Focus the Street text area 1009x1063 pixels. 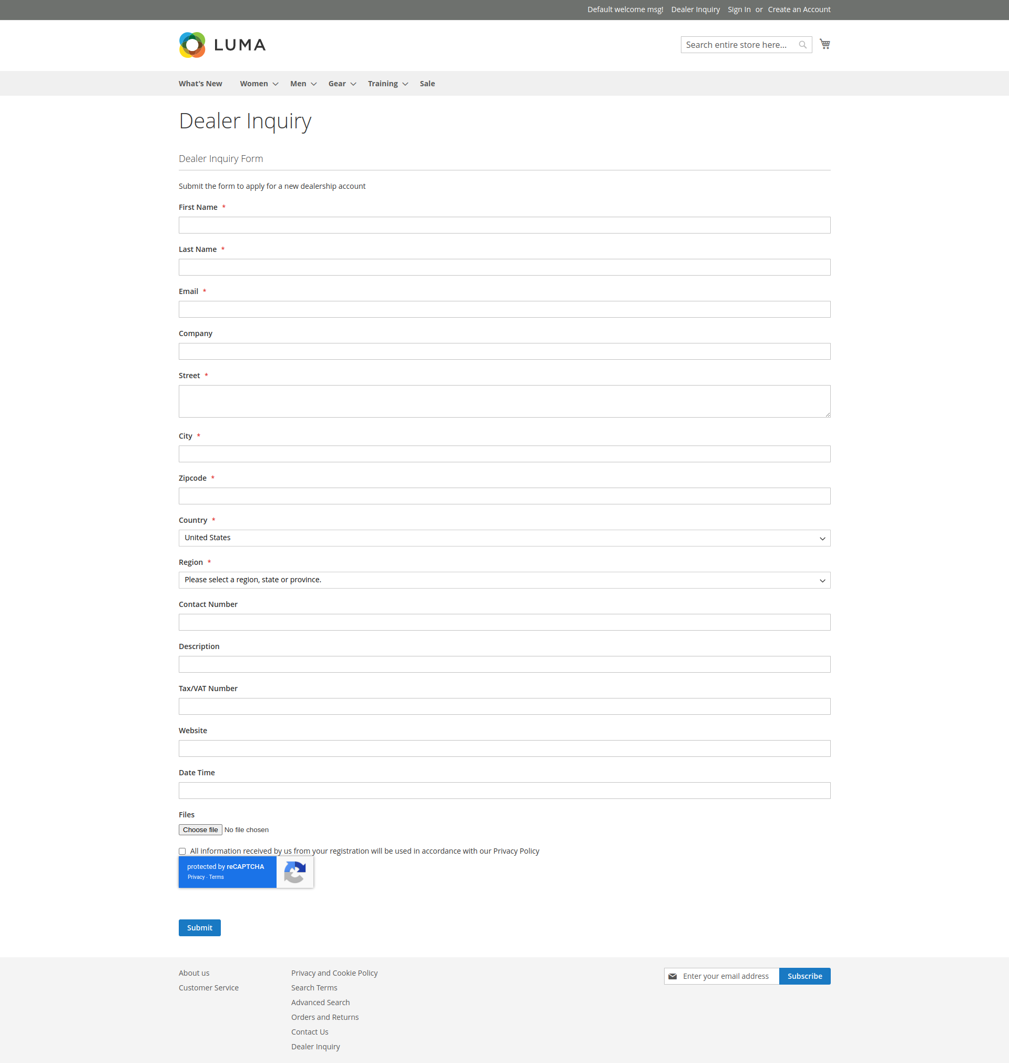(x=505, y=401)
